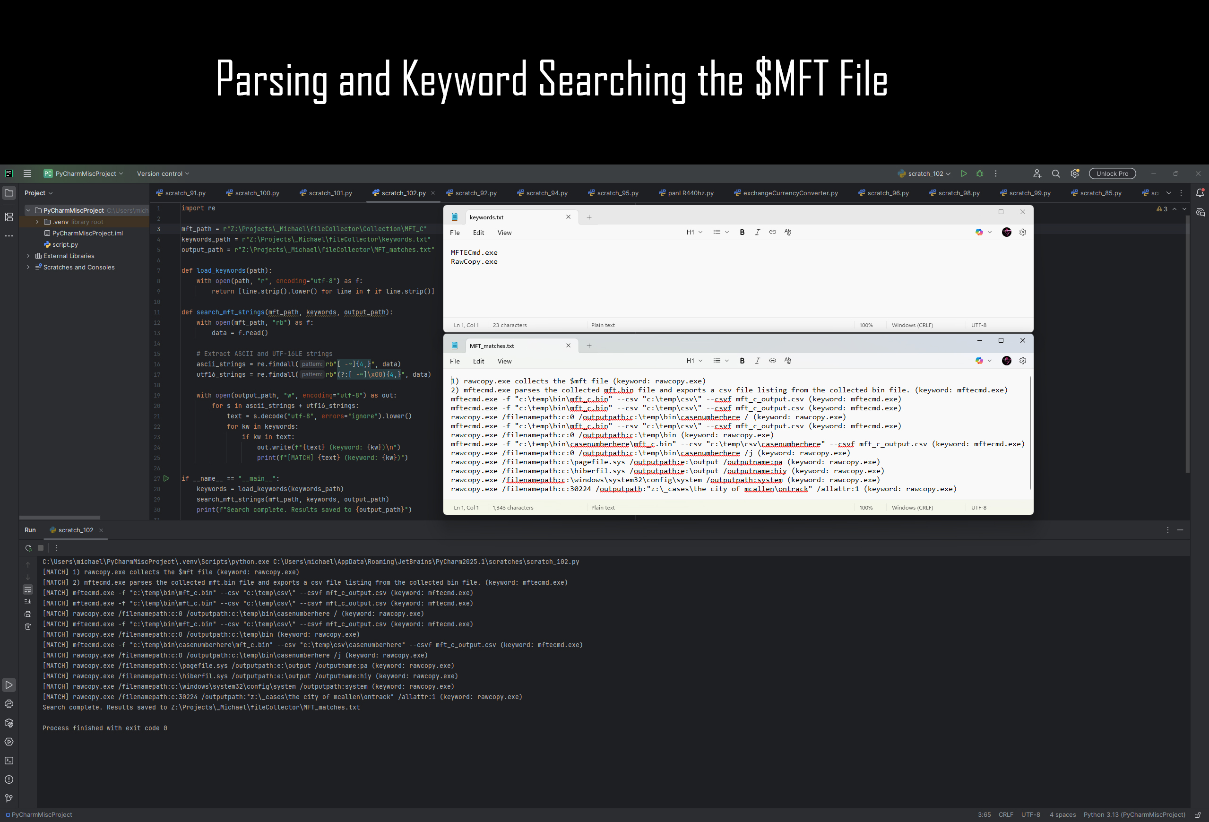Toggle bold in MFT_matches.txt Notepad
Screen dimensions: 1209x822
pos(742,361)
